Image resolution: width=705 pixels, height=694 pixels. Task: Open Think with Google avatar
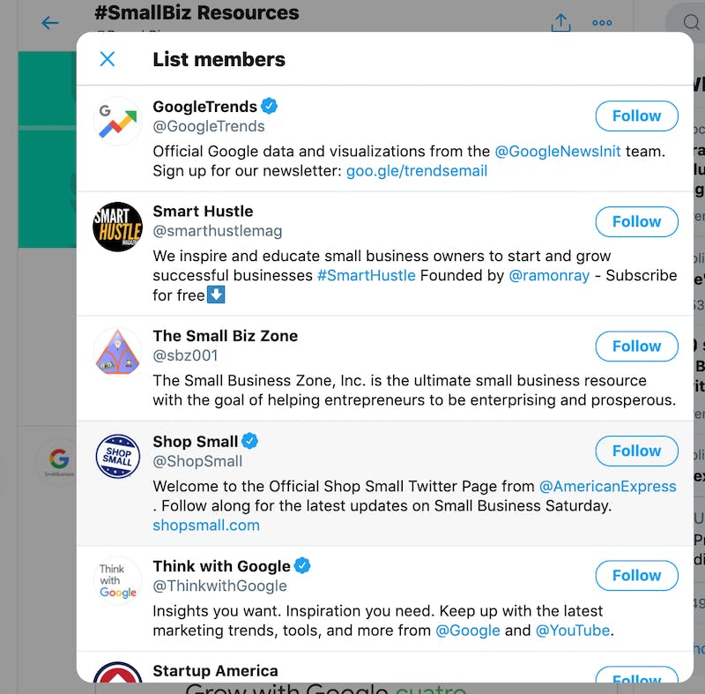click(x=117, y=580)
